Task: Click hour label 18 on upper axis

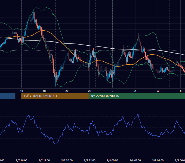Action: (x=44, y=91)
